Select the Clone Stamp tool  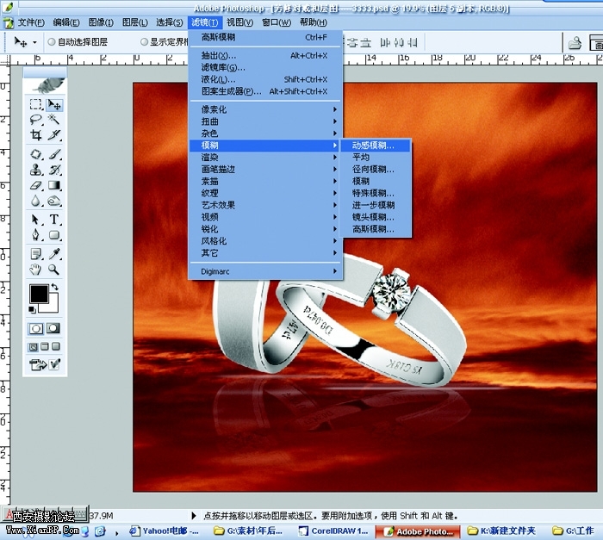(x=36, y=170)
